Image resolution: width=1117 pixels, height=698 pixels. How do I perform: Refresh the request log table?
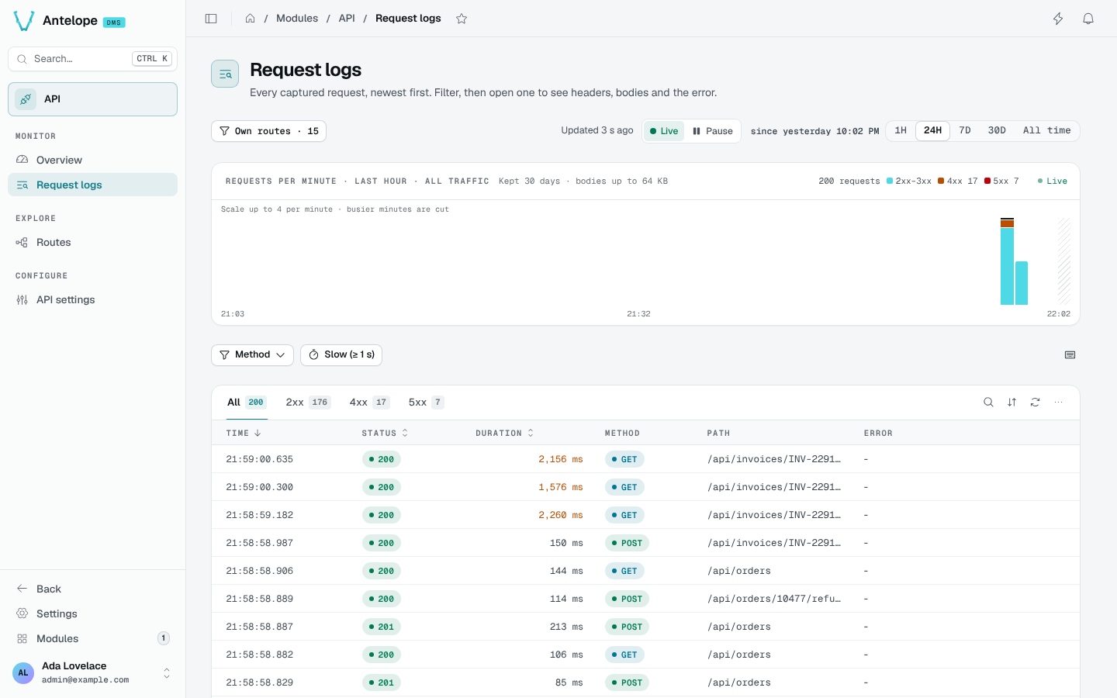[1035, 403]
